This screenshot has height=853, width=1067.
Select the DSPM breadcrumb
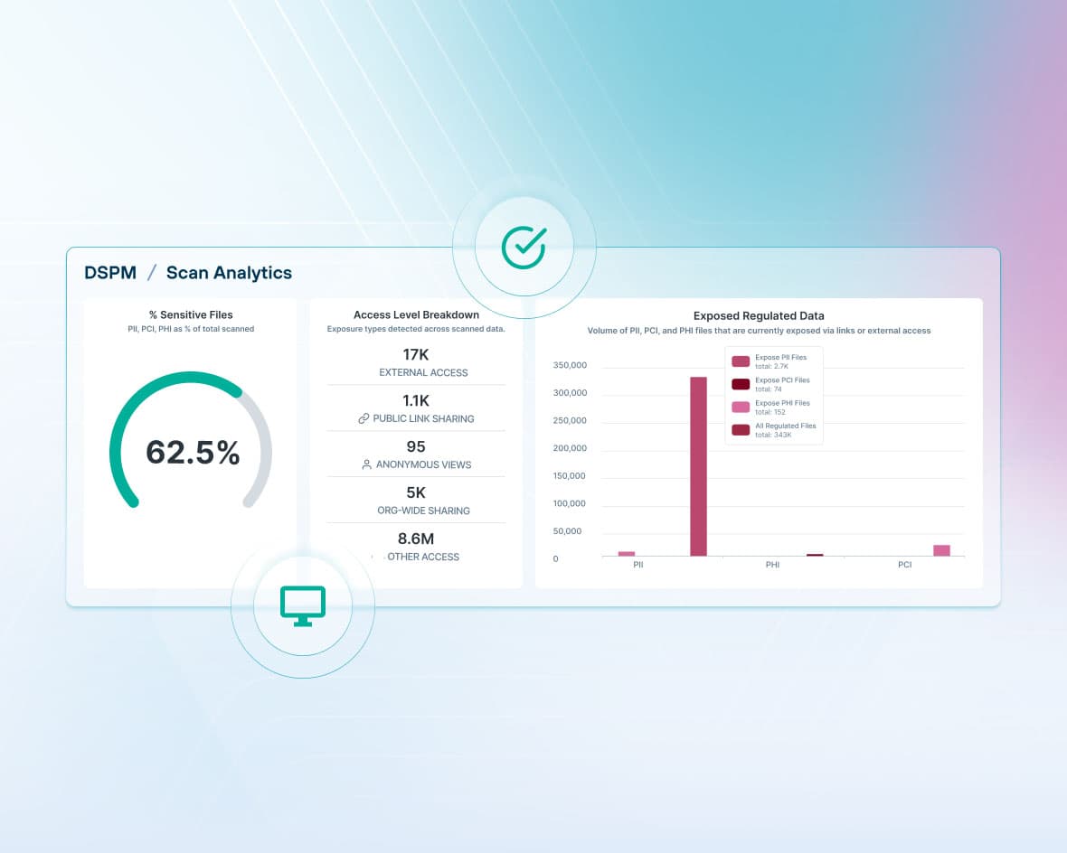[x=109, y=272]
